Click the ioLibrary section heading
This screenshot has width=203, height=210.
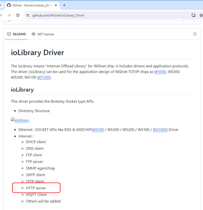tap(22, 90)
